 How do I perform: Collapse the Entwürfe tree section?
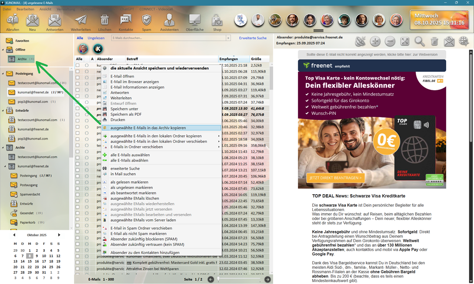[3, 111]
